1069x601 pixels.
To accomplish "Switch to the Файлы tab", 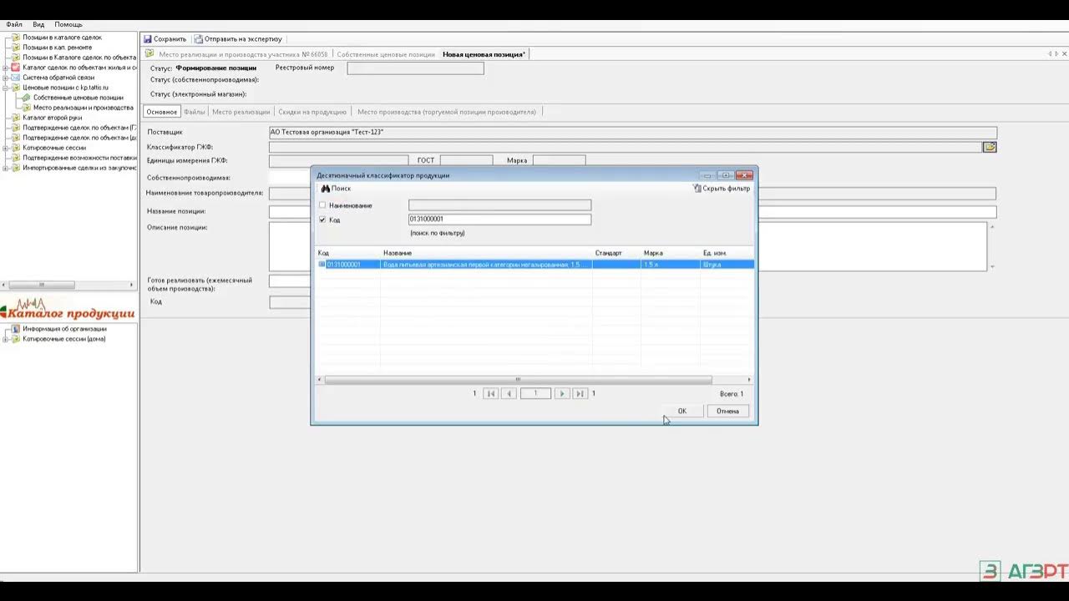I will (195, 112).
